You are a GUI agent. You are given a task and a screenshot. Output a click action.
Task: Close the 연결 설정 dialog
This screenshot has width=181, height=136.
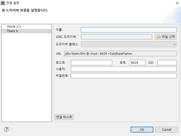pos(177,3)
